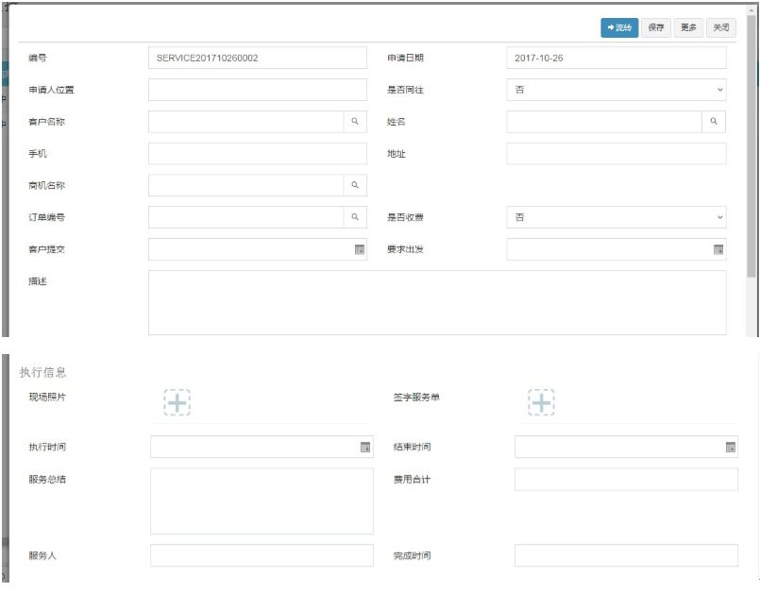The width and height of the screenshot is (760, 592).
Task: Open the lookup search for 商机名称
Action: [x=355, y=186]
